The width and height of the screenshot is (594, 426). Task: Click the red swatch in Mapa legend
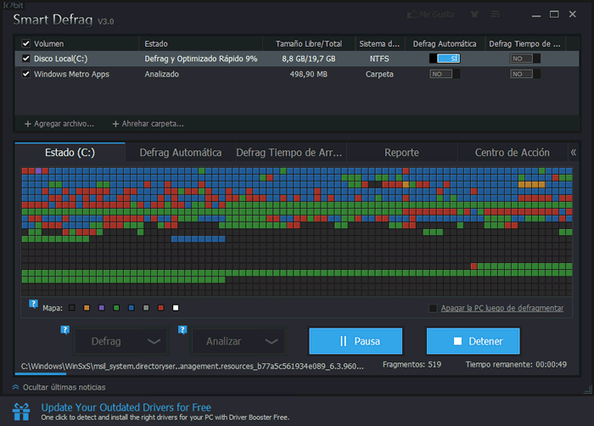pos(160,308)
